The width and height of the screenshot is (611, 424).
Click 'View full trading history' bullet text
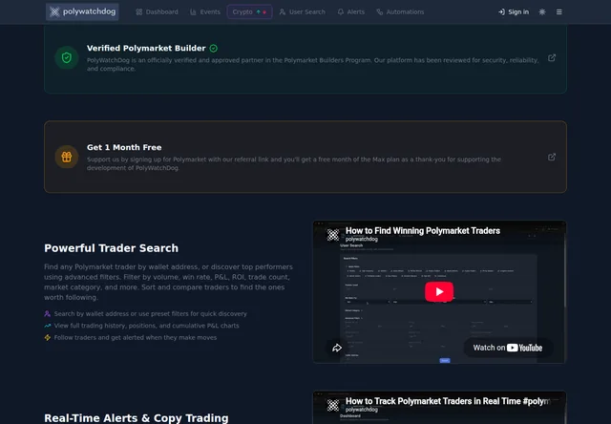[x=146, y=326]
